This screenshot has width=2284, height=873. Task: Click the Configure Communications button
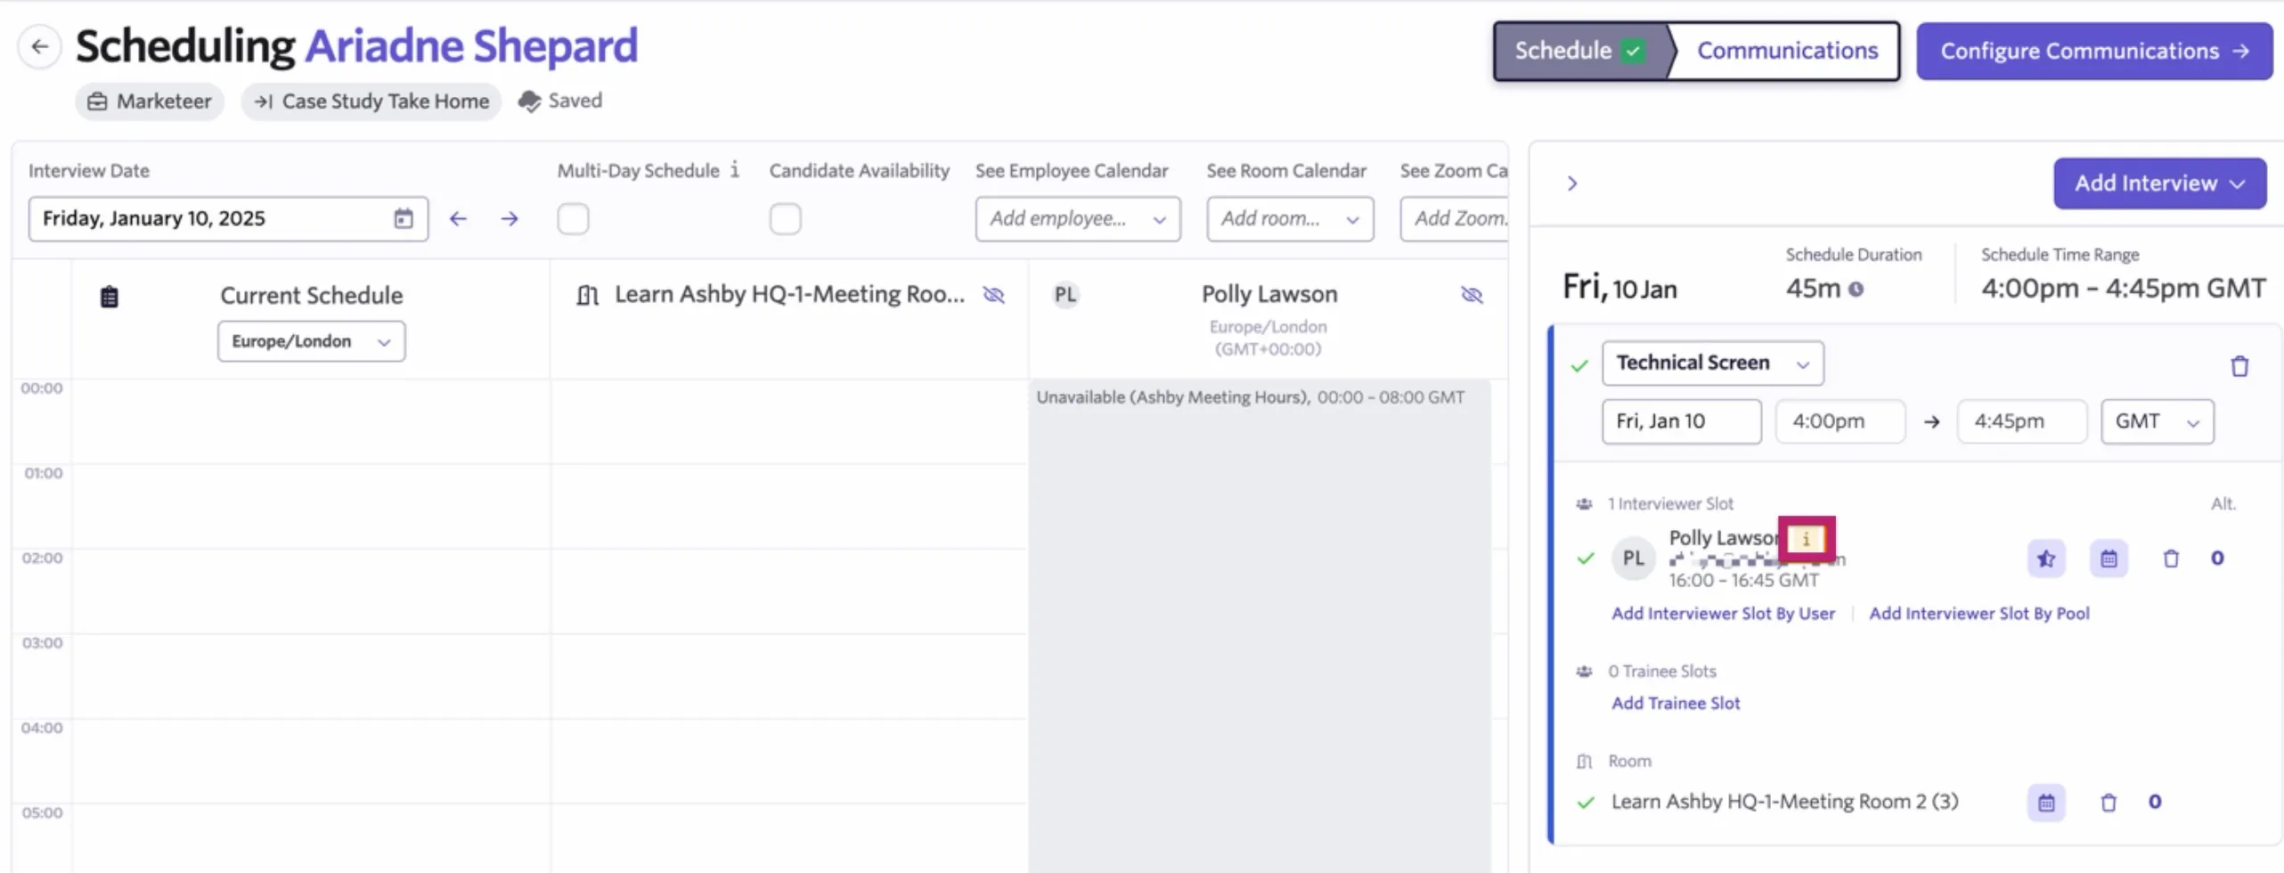[2094, 51]
